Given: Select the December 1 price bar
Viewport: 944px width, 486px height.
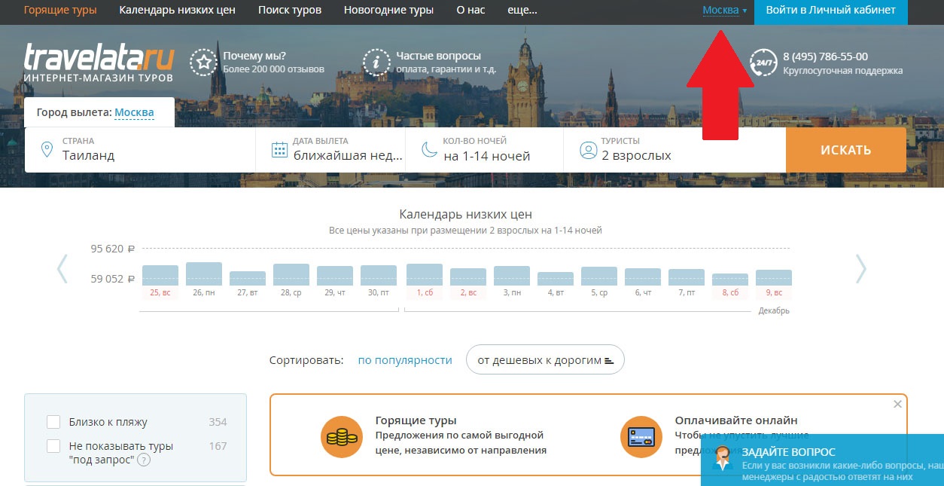Looking at the screenshot, I should coord(423,274).
